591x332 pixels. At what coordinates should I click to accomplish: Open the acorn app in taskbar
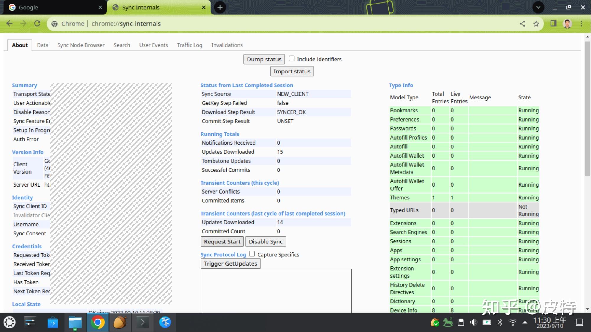coord(120,322)
